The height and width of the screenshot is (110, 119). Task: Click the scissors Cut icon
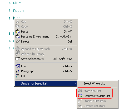point(18,21)
